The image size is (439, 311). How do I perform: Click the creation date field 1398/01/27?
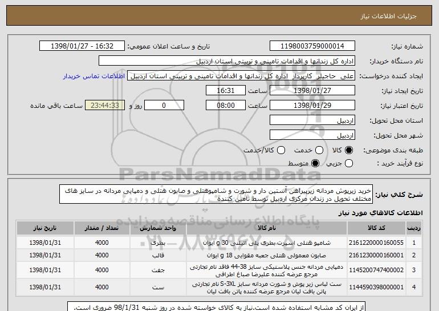click(x=312, y=91)
